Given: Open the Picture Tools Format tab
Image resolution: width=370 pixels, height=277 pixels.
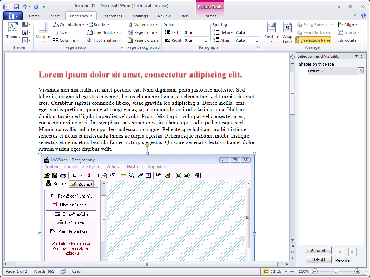Looking at the screenshot, I should [x=210, y=16].
